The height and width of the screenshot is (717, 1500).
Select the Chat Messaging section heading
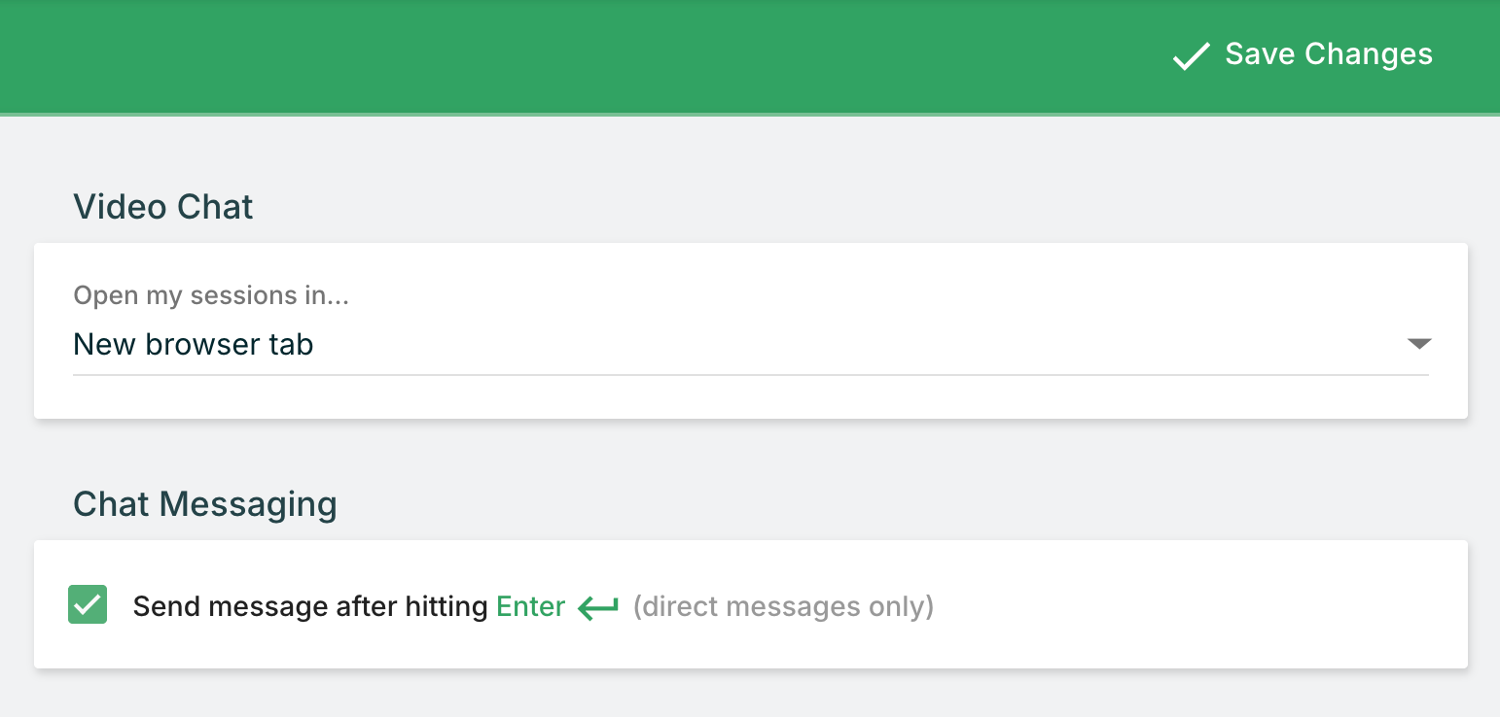204,504
